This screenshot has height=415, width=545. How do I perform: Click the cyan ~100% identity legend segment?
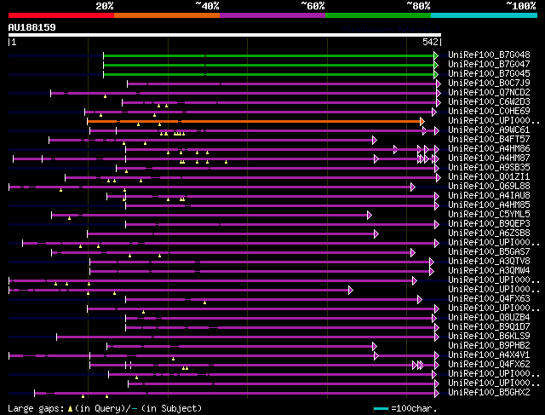[485, 15]
